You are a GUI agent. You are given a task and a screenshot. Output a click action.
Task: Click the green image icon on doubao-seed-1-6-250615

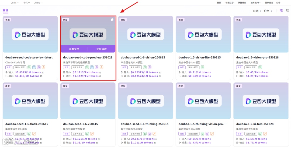pos(87,134)
